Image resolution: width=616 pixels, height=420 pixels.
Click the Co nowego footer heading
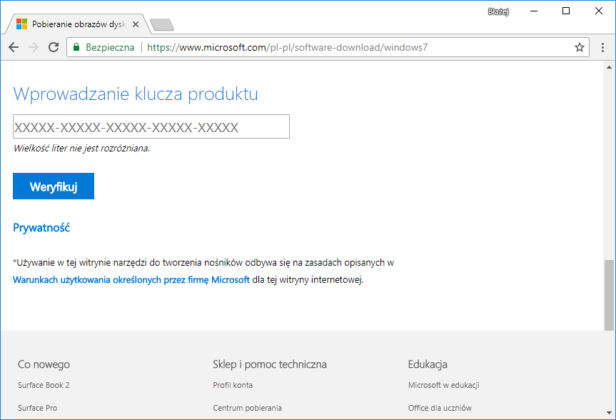click(x=44, y=364)
